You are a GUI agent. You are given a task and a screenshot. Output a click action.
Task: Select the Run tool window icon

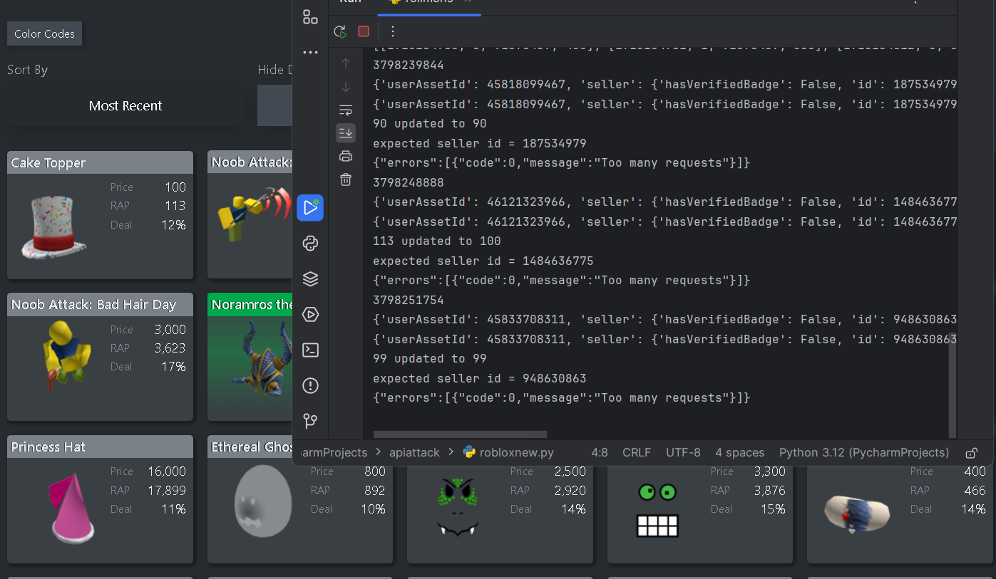pos(310,207)
